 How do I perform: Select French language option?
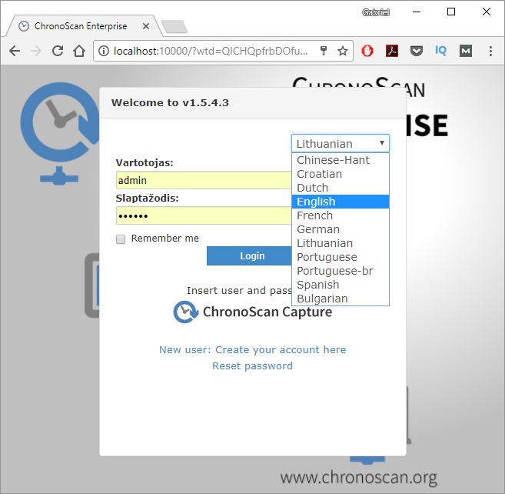pyautogui.click(x=341, y=215)
